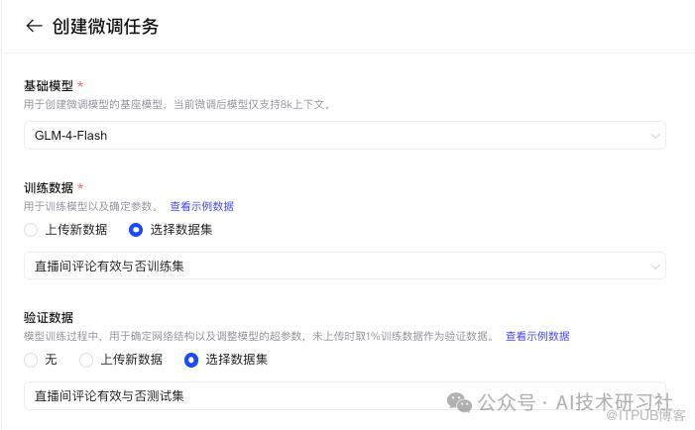Viewport: 695px width, 430px height.
Task: Click the 训练数据 field label
Action: (x=48, y=187)
